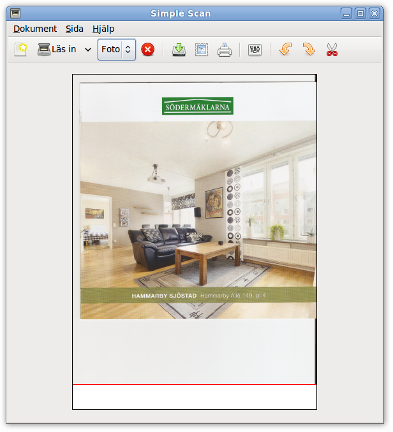
Task: Print the document with the printer icon
Action: [x=225, y=50]
